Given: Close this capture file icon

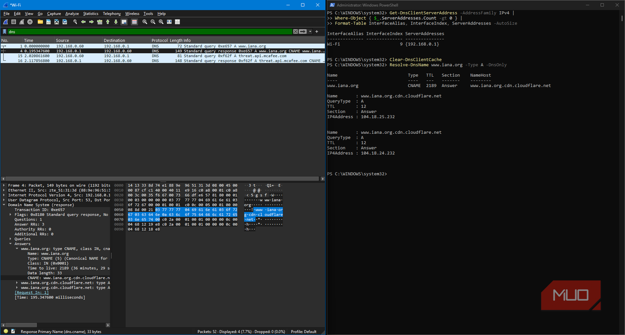Looking at the screenshot, I should coord(56,22).
